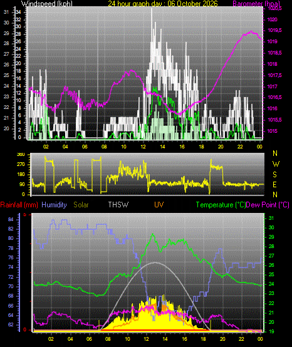Click the 270 wind direction axis value
This screenshot has width=292, height=347.
point(21,165)
